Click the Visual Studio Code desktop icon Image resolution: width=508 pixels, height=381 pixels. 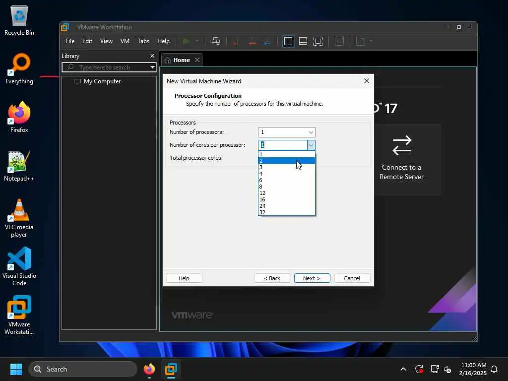(19, 266)
